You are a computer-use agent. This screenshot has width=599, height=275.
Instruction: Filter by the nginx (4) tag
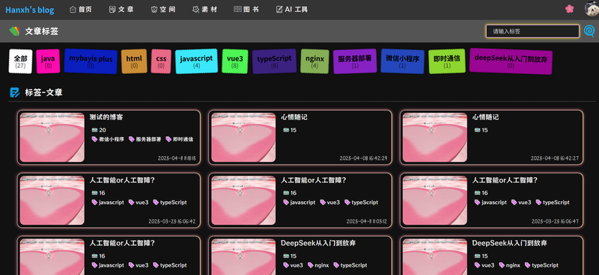[x=314, y=61]
